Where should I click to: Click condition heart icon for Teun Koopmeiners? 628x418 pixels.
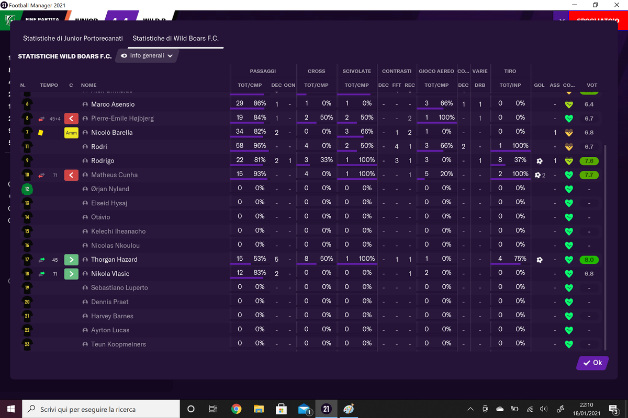(569, 344)
